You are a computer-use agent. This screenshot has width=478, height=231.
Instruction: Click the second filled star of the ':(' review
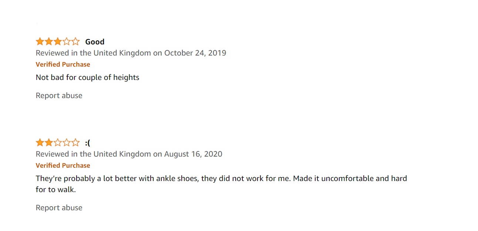tap(49, 143)
